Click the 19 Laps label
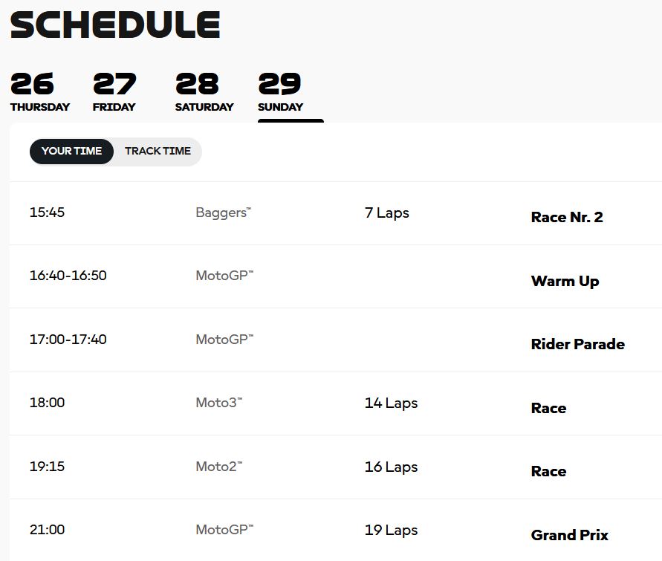This screenshot has width=662, height=561. (x=391, y=531)
